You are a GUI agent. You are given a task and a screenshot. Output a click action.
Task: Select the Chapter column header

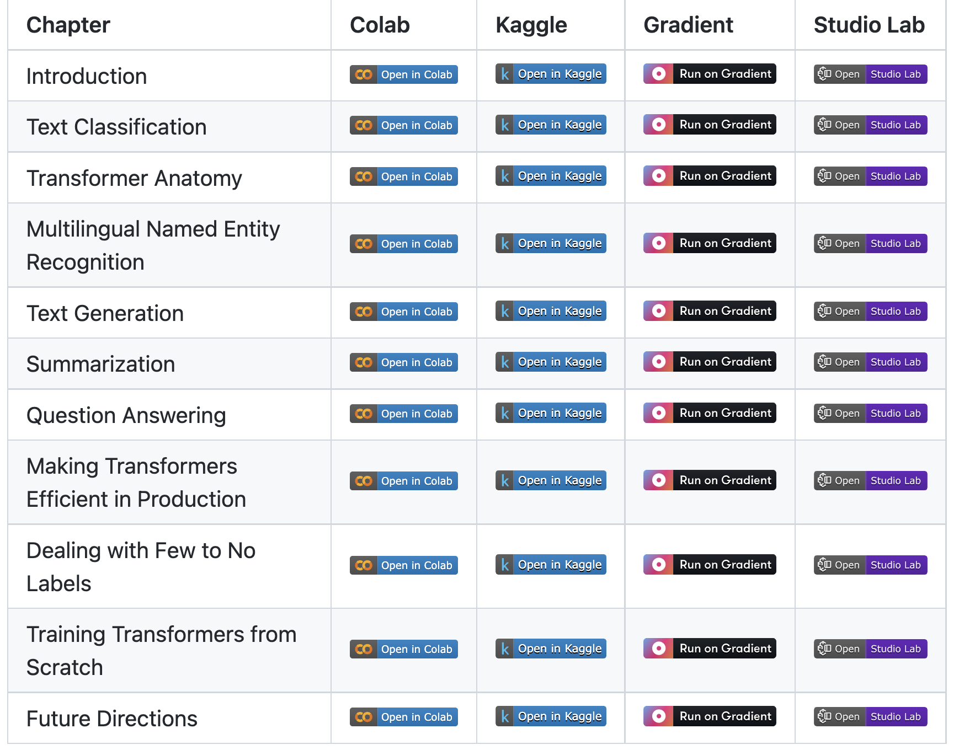coord(68,24)
